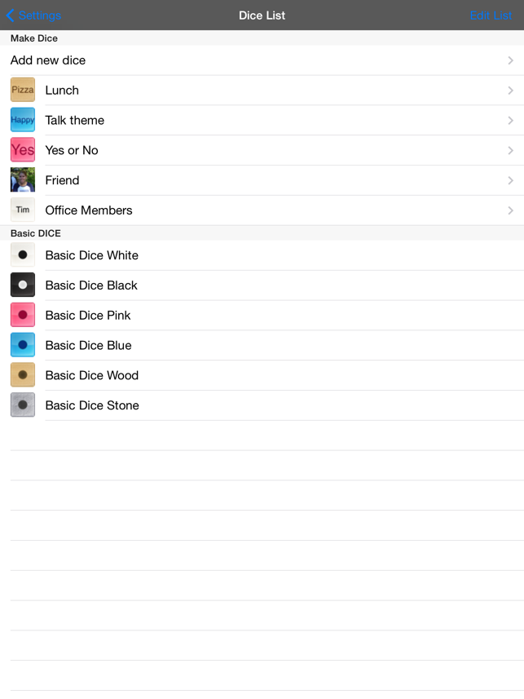Tap the pink Yes dice icon

(23, 150)
